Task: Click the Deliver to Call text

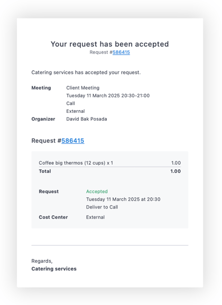Action: [x=102, y=207]
